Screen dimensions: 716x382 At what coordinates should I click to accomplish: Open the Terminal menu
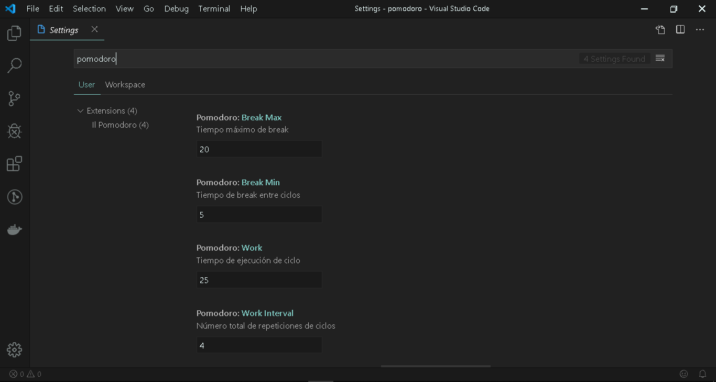coord(214,8)
